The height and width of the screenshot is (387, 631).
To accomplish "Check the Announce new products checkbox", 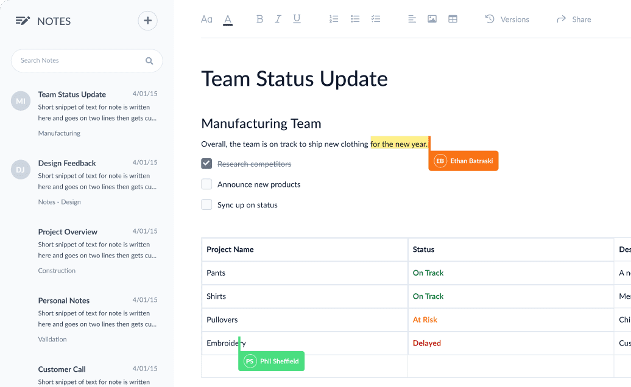I will (x=206, y=184).
